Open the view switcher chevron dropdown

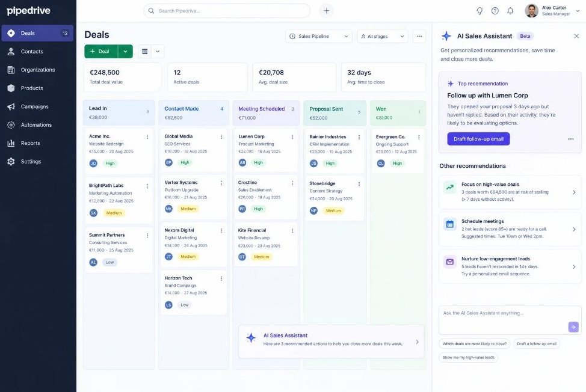(x=158, y=52)
